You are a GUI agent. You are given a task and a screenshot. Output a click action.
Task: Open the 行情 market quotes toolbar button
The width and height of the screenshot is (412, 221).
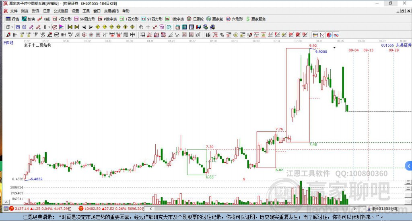(x=12, y=19)
